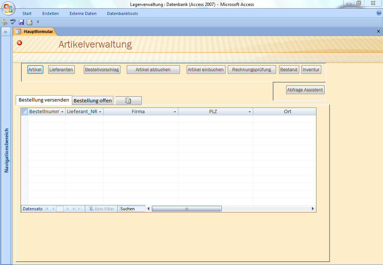Viewport: 383px width, 265px height.
Task: Click the Artikel button
Action: [35, 69]
